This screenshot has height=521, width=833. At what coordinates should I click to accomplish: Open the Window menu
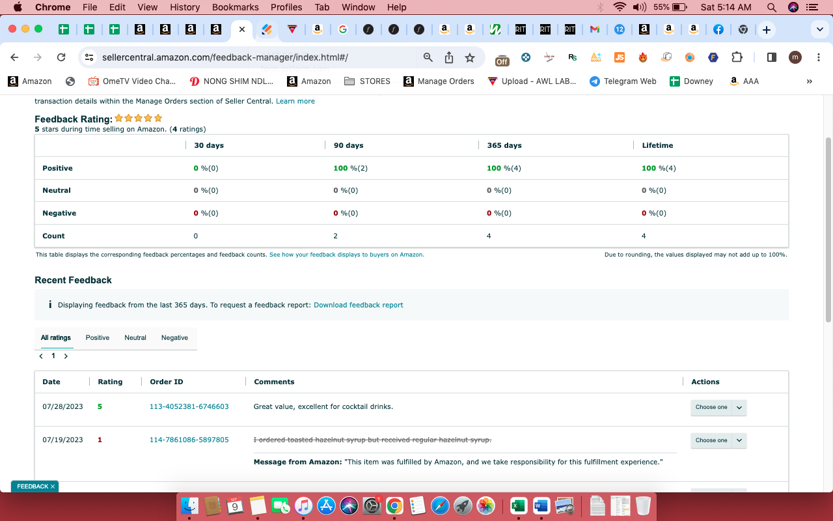pos(359,7)
